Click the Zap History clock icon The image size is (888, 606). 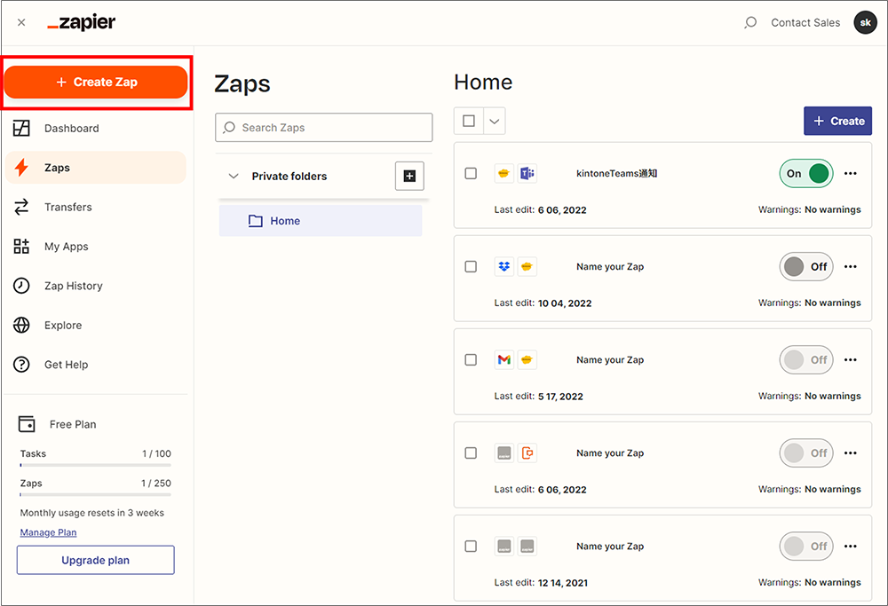coord(21,286)
